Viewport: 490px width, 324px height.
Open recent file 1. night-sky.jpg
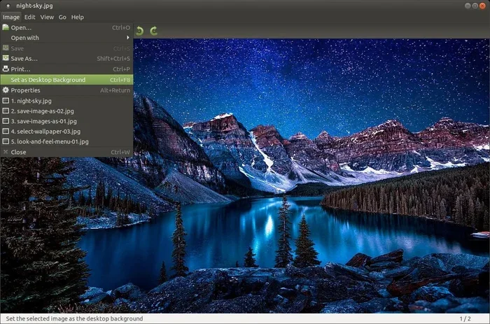pyautogui.click(x=66, y=101)
